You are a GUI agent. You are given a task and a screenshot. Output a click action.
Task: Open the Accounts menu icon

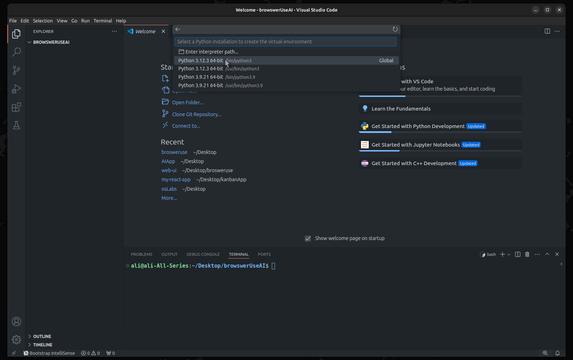[16, 322]
